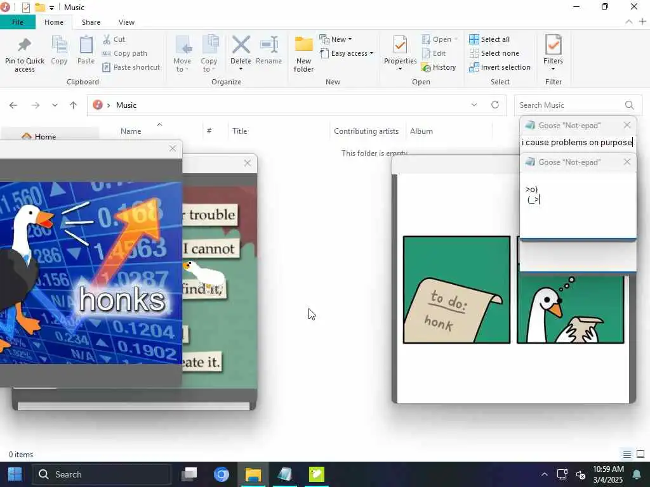Close the top Goose Not-epad note
Viewport: 650px width, 487px height.
click(627, 125)
